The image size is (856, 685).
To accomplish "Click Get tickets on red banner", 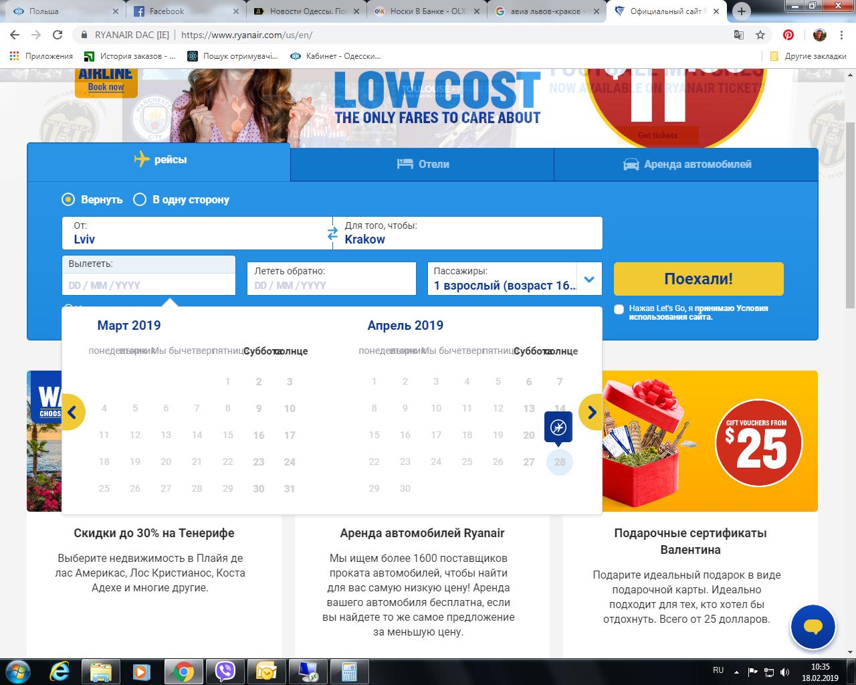I will (x=657, y=135).
